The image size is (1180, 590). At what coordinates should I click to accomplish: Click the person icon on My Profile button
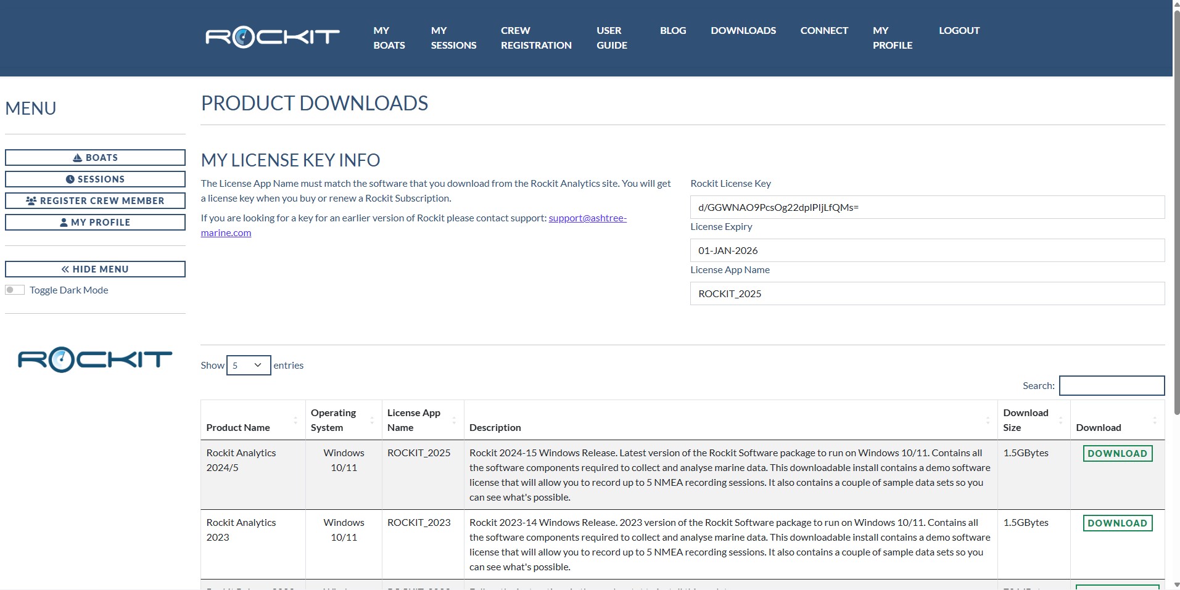64,223
